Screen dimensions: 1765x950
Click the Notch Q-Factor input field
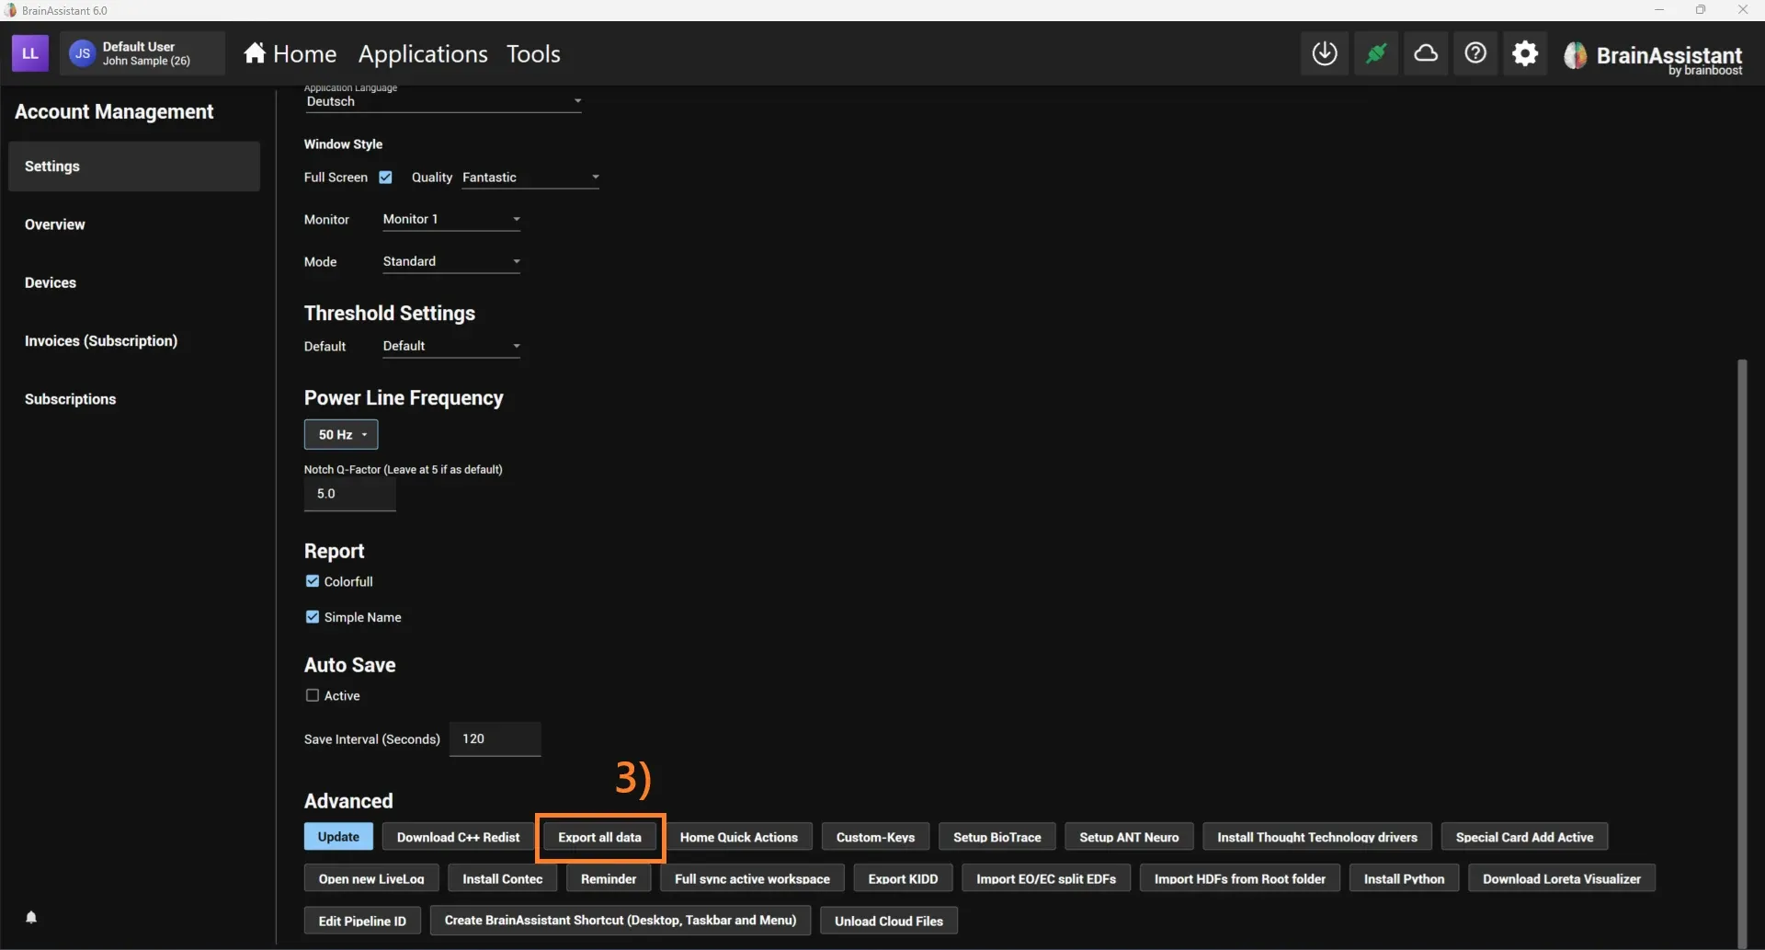350,494
